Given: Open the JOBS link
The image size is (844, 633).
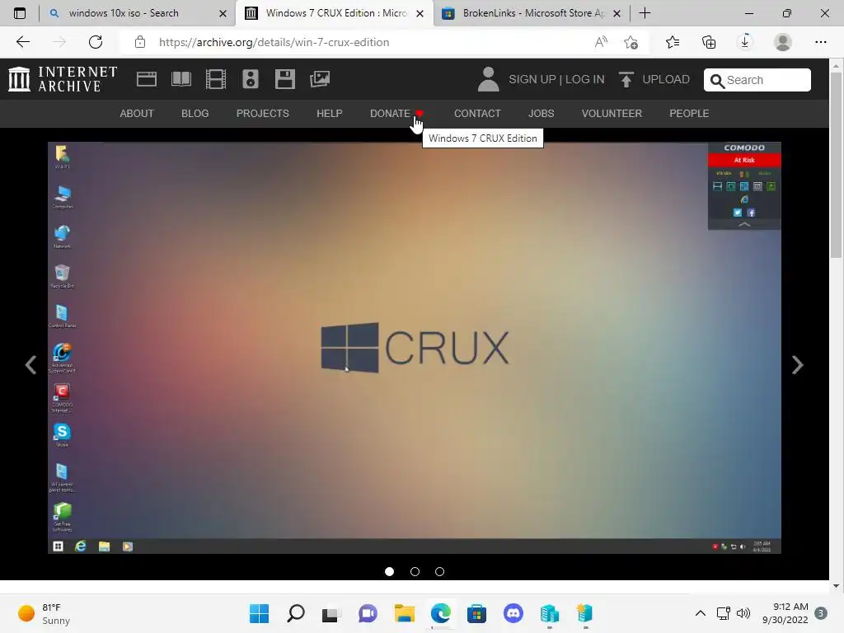Looking at the screenshot, I should (541, 114).
